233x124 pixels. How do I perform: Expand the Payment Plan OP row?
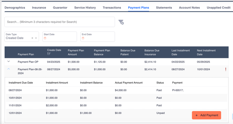(8, 61)
